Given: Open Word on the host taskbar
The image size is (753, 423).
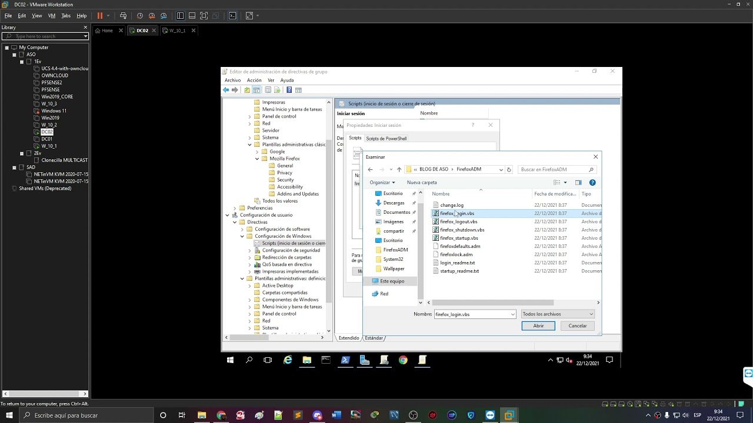Looking at the screenshot, I should click(336, 415).
